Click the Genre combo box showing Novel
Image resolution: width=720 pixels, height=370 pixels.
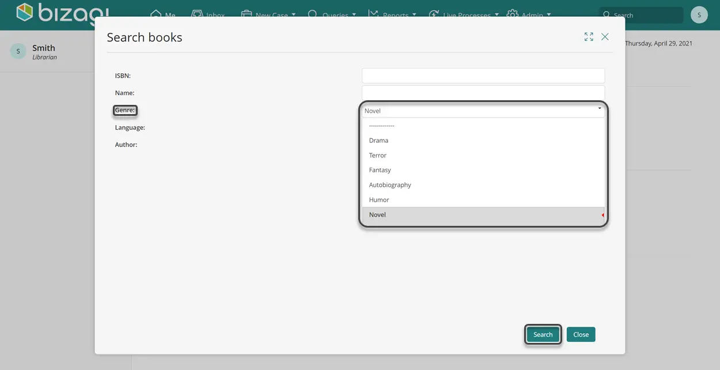[483, 111]
